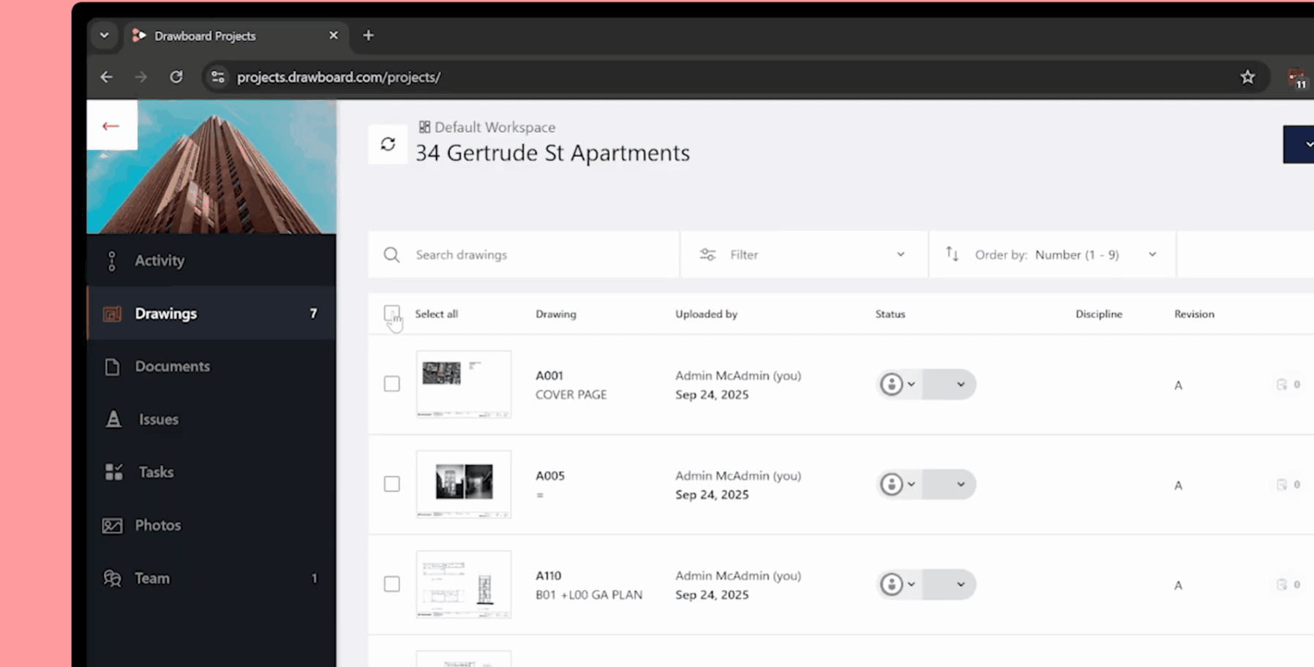Click the Default Workspace grid icon
Screen dimensions: 1314x667
pos(424,127)
